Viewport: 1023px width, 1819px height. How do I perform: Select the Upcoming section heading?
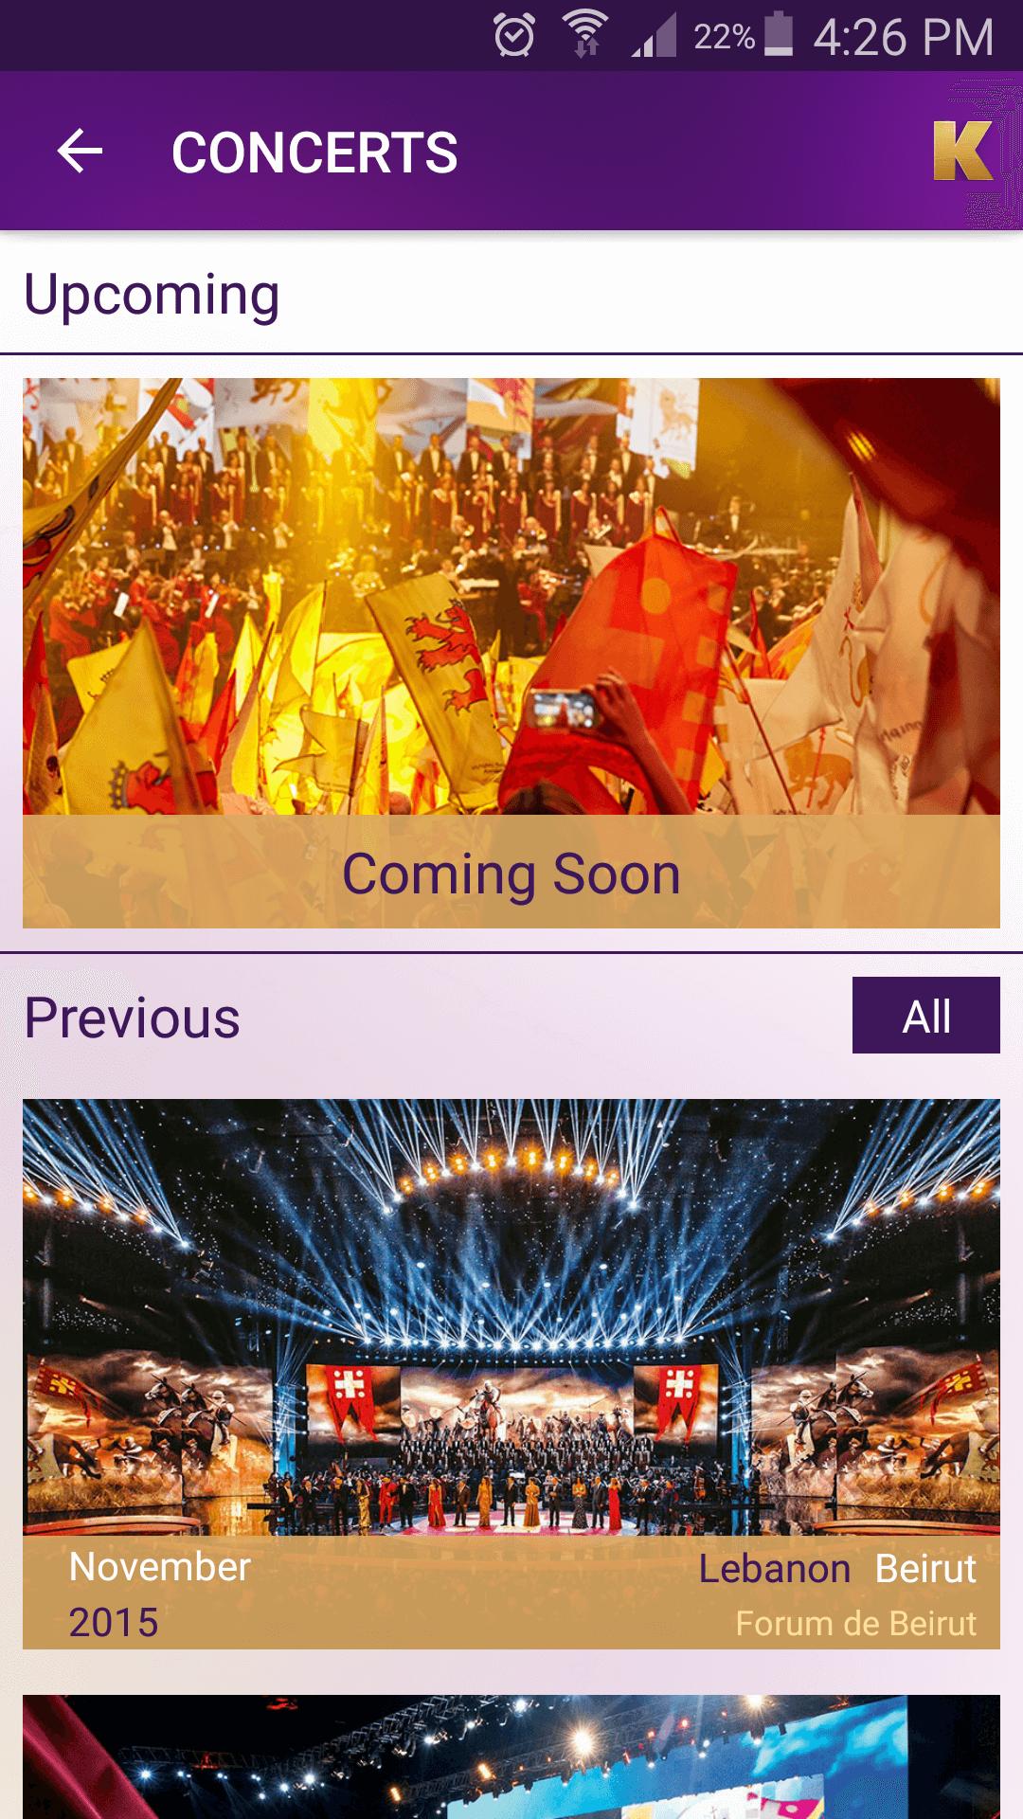click(x=152, y=296)
